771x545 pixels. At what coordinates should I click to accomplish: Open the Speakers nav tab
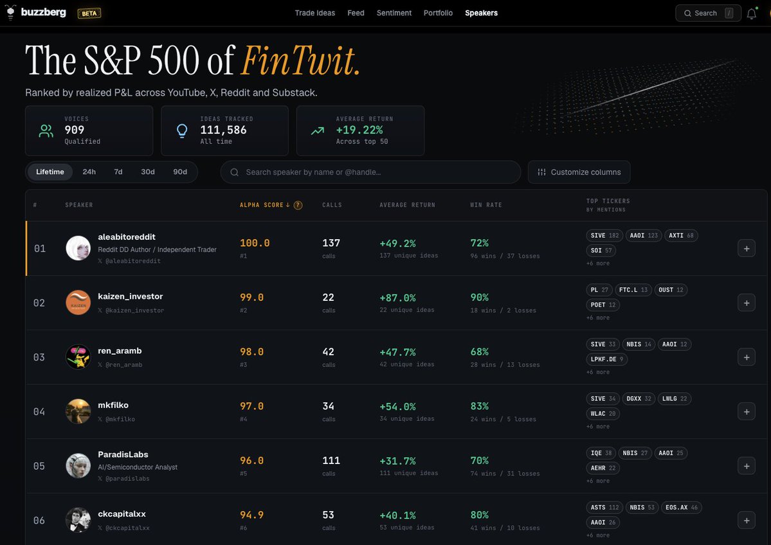point(482,13)
